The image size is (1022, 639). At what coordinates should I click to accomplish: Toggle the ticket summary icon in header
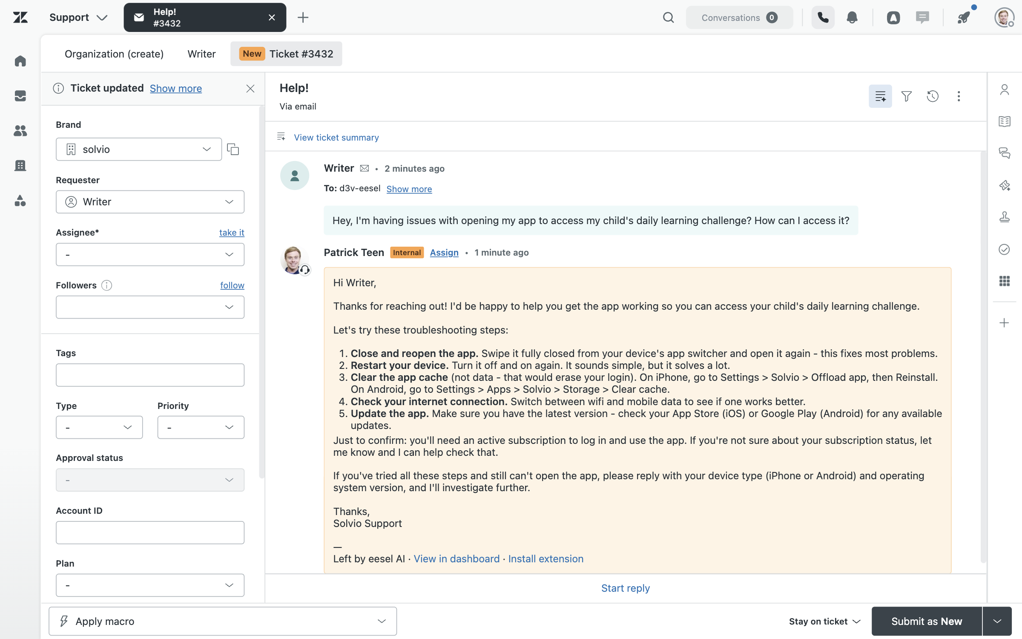pos(880,96)
